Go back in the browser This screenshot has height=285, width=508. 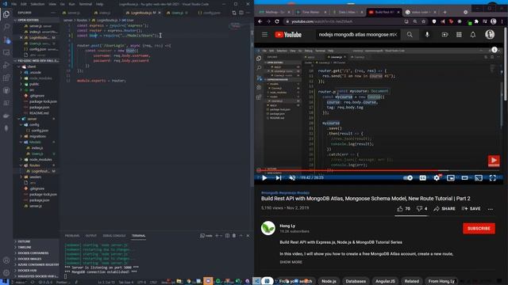point(260,21)
